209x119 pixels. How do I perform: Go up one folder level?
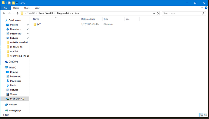[x=18, y=13]
